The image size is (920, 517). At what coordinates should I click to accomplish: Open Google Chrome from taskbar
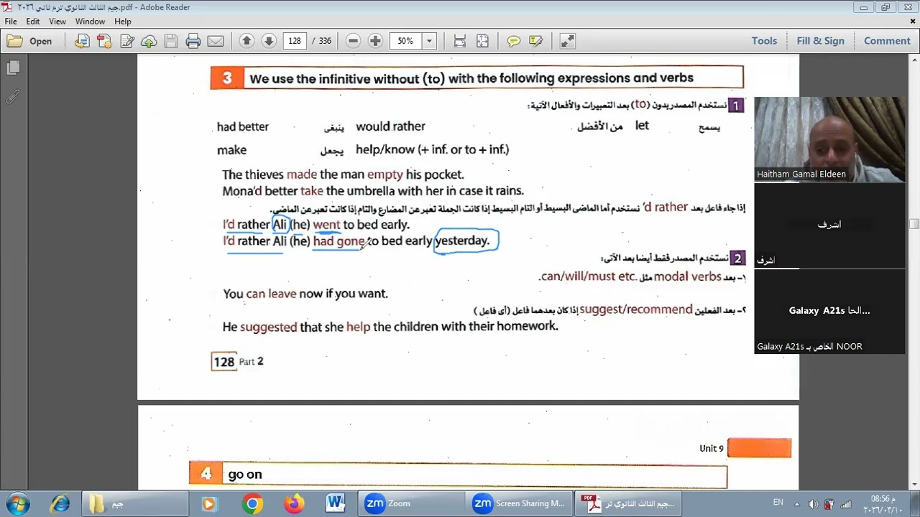tap(252, 503)
